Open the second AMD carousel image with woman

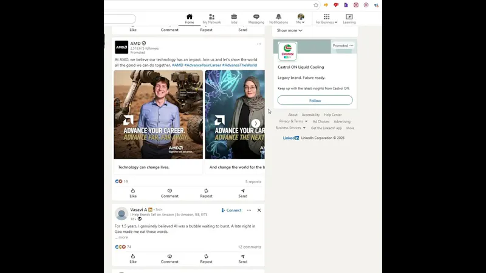(x=235, y=115)
